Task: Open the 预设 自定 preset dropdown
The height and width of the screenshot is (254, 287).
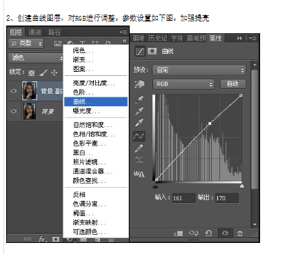Action: (x=199, y=70)
